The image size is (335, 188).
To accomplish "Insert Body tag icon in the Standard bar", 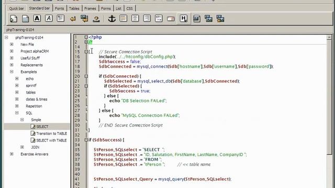I will (25, 19).
